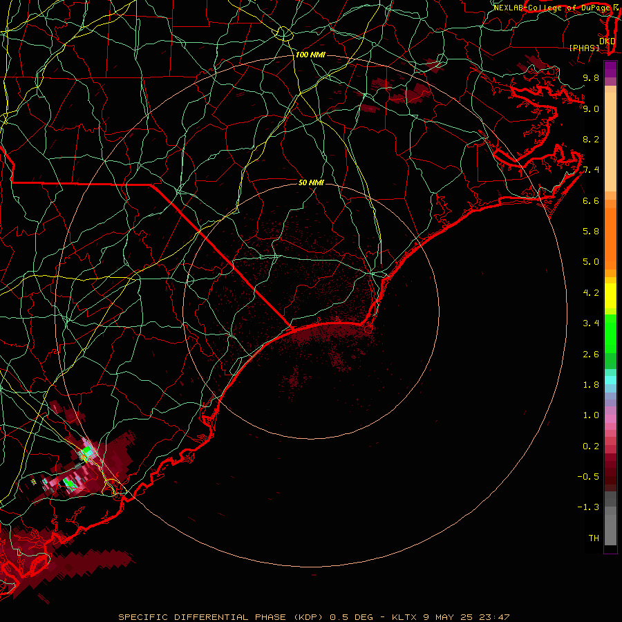Click the 4.2 value on color scale
622x622 pixels.
[x=591, y=293]
